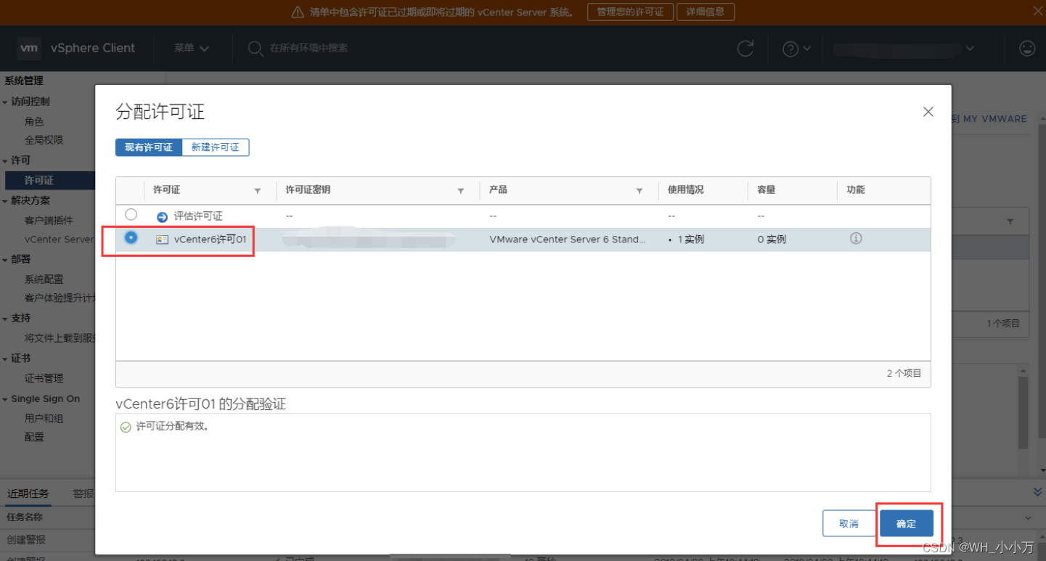Switch to the 新建许可证 tab
The image size is (1046, 561).
[216, 147]
